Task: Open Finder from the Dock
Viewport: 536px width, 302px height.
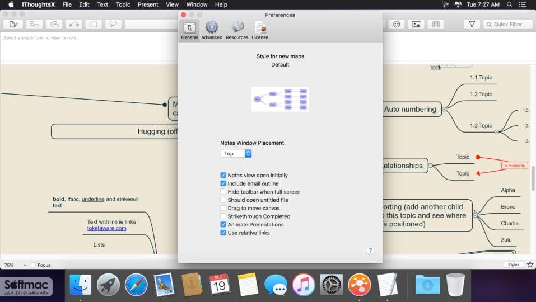Action: click(80, 285)
